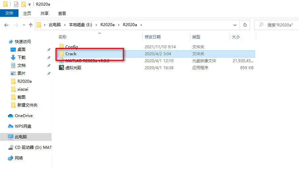Open 桌面 in quick access

pyautogui.click(x=21, y=50)
